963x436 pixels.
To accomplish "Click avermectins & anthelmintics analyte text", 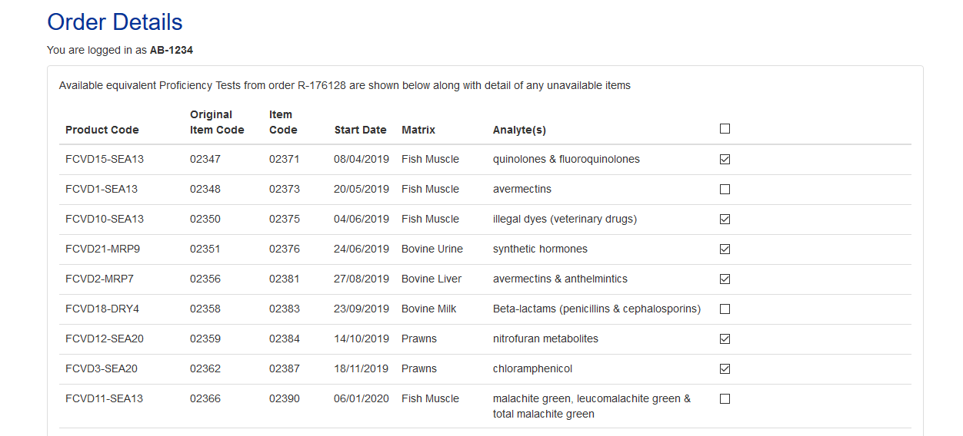I will (x=560, y=279).
